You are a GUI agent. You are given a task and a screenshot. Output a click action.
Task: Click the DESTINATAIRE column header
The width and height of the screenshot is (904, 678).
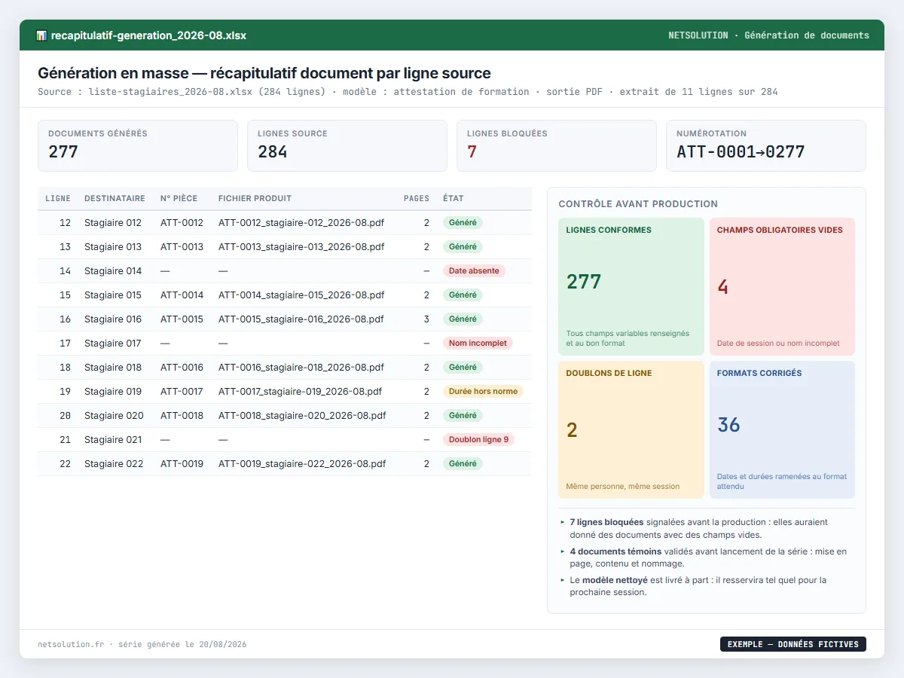[115, 199]
